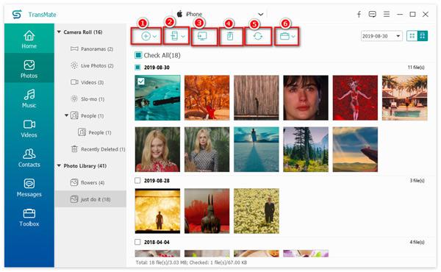The height and width of the screenshot is (272, 441).
Task: Click the Facebook icon in title bar
Action: (x=359, y=14)
